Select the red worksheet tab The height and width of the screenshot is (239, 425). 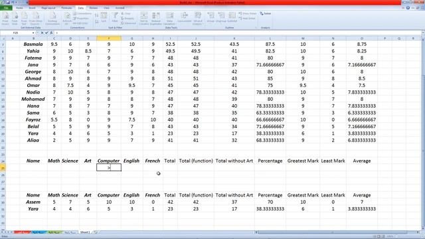click(22, 232)
